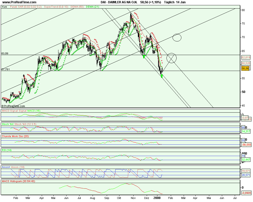253x202 pixels.
Task: Click the 60,528 price axis tag
Action: pos(246,63)
